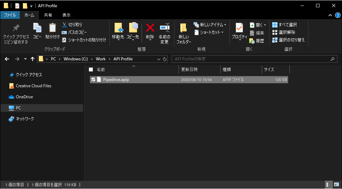
Task: Open the Copy to (コピー先) menu
Action: 133,31
